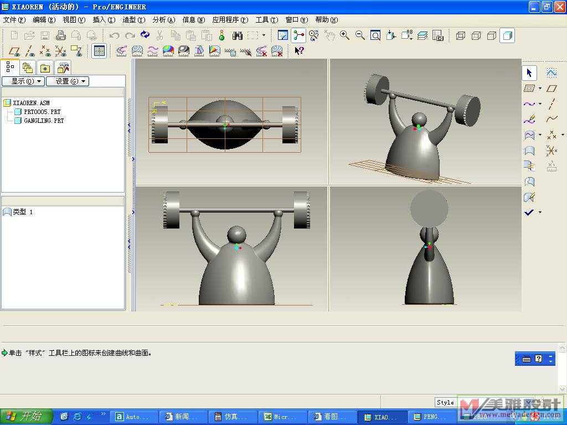
Task: Open the layers stack icon
Action: (x=422, y=35)
